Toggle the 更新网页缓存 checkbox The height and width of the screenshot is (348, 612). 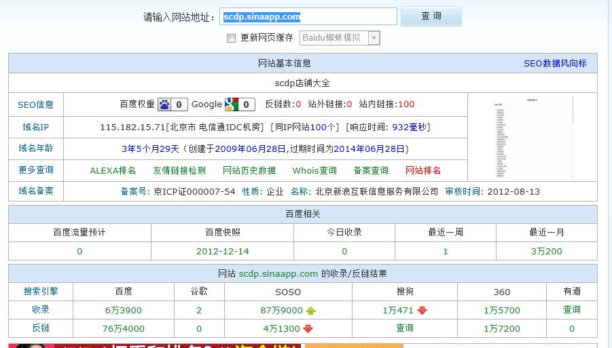coord(231,39)
